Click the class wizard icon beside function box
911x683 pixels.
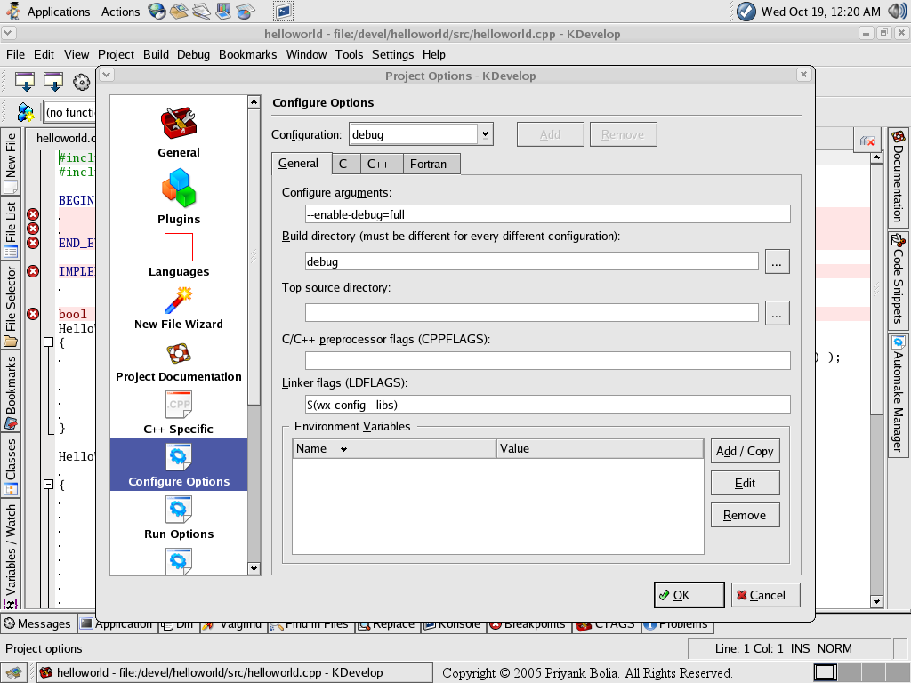(26, 112)
